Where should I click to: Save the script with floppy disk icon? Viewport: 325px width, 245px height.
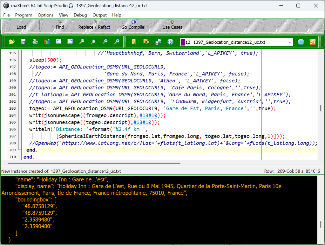point(24,42)
